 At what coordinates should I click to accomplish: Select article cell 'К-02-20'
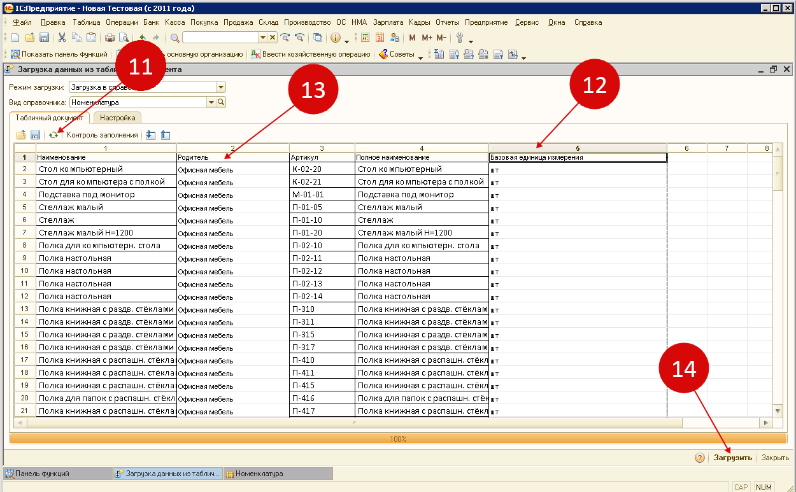pos(322,169)
